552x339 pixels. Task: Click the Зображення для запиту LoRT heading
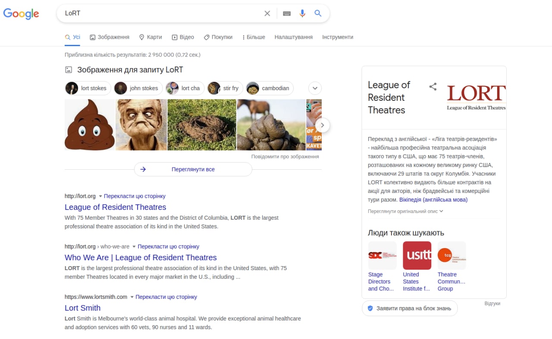(130, 70)
